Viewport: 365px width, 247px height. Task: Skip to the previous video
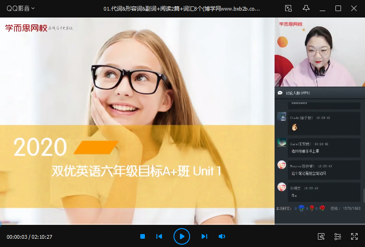click(159, 236)
